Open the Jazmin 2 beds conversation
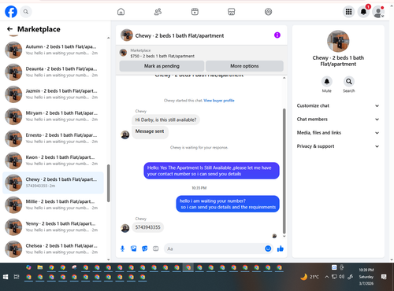This screenshot has width=394, height=291. 53,94
